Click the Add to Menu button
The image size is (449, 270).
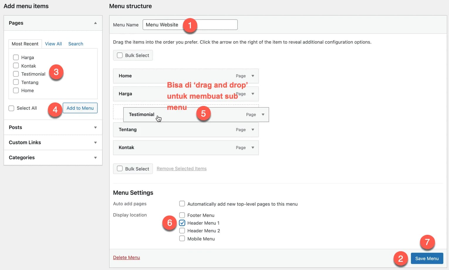click(x=80, y=108)
